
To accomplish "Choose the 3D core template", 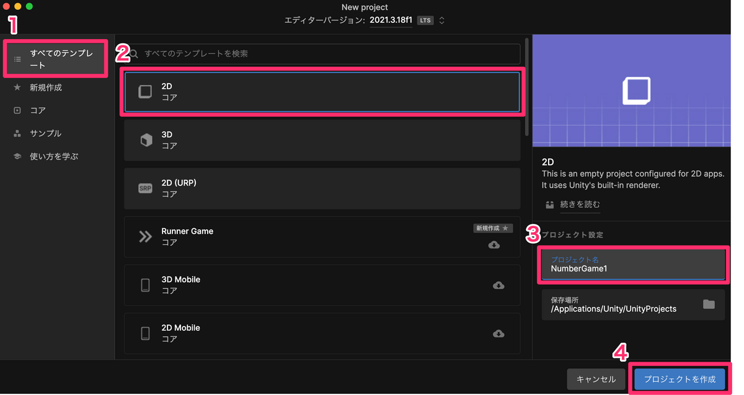I will click(322, 140).
